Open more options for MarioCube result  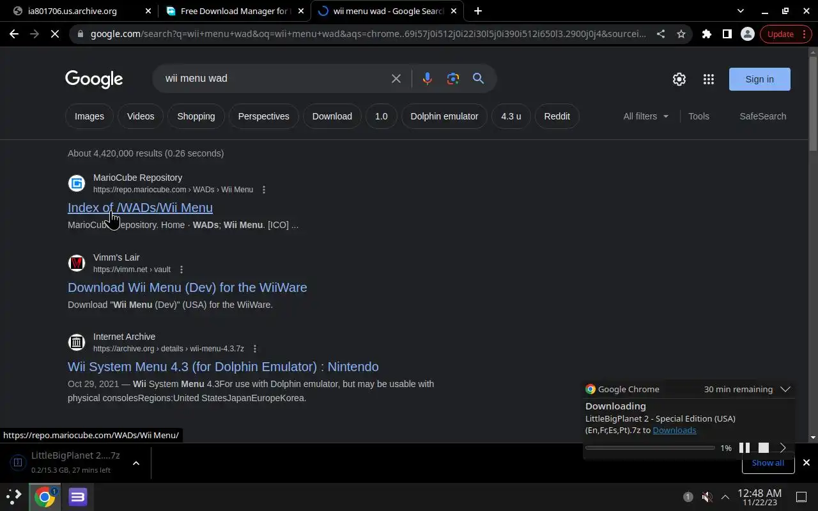tap(264, 190)
